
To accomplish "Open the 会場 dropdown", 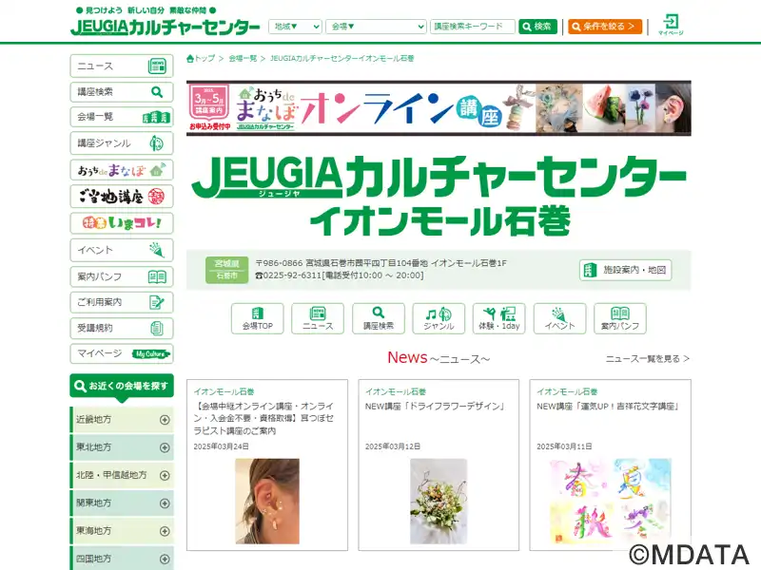I will tap(376, 27).
